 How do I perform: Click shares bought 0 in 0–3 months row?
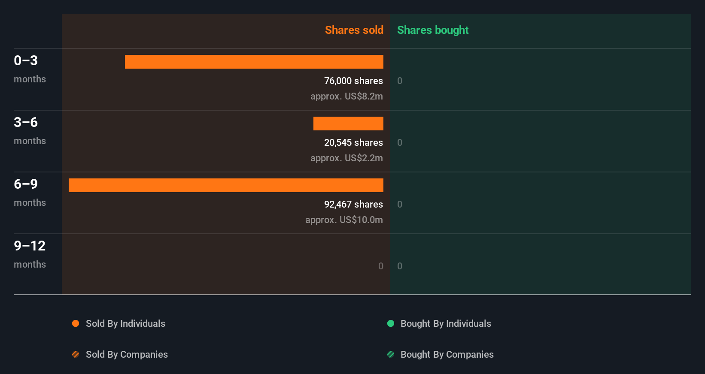[400, 81]
